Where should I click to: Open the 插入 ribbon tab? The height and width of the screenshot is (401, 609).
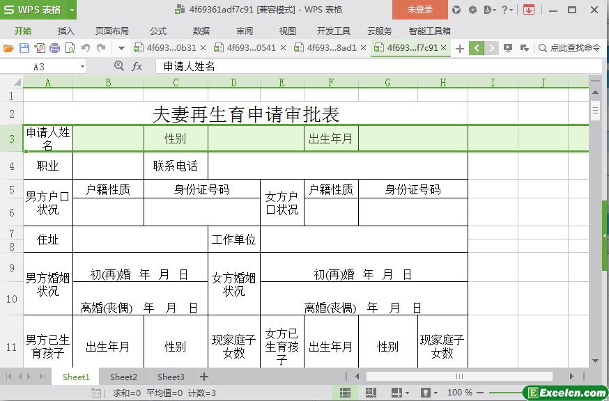[x=65, y=31]
